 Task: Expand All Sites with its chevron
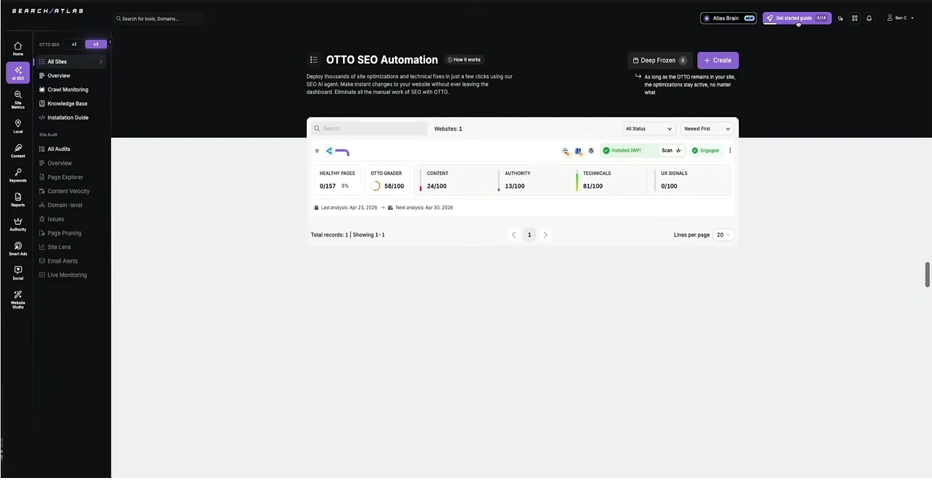tap(101, 62)
